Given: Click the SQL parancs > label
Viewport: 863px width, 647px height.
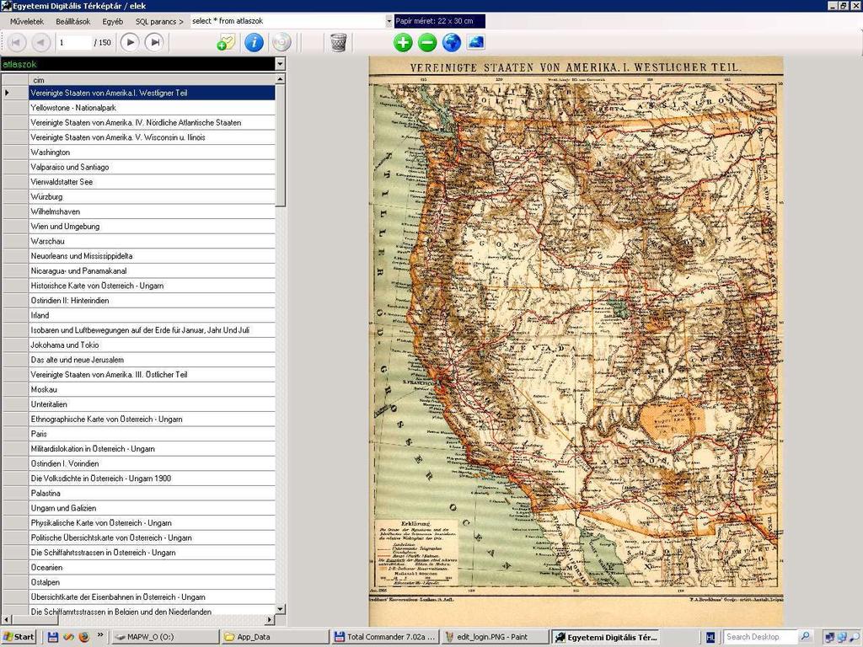Looking at the screenshot, I should point(159,21).
